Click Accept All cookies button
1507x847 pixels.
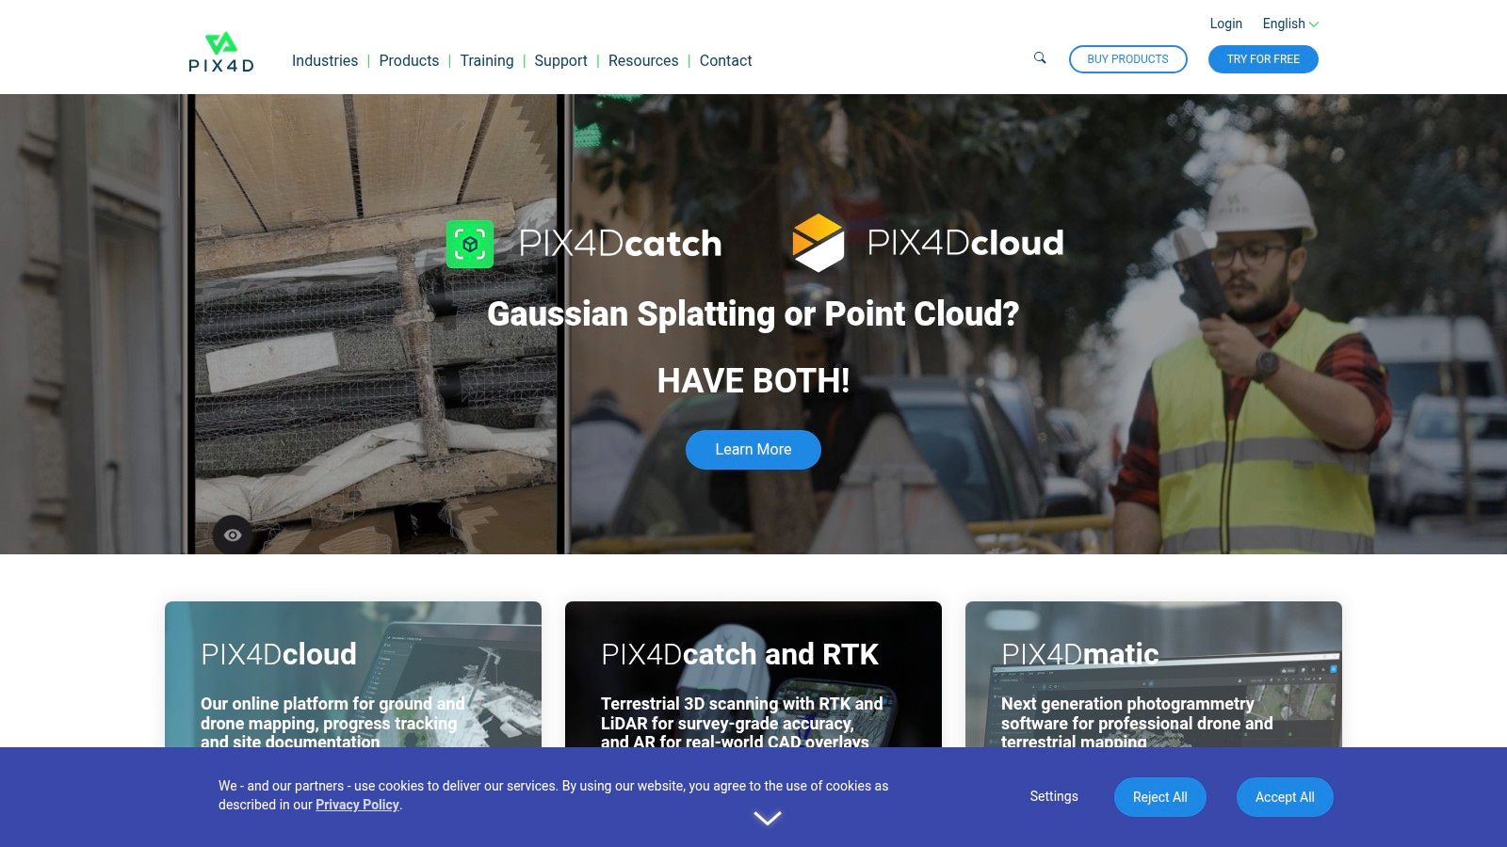click(x=1285, y=797)
